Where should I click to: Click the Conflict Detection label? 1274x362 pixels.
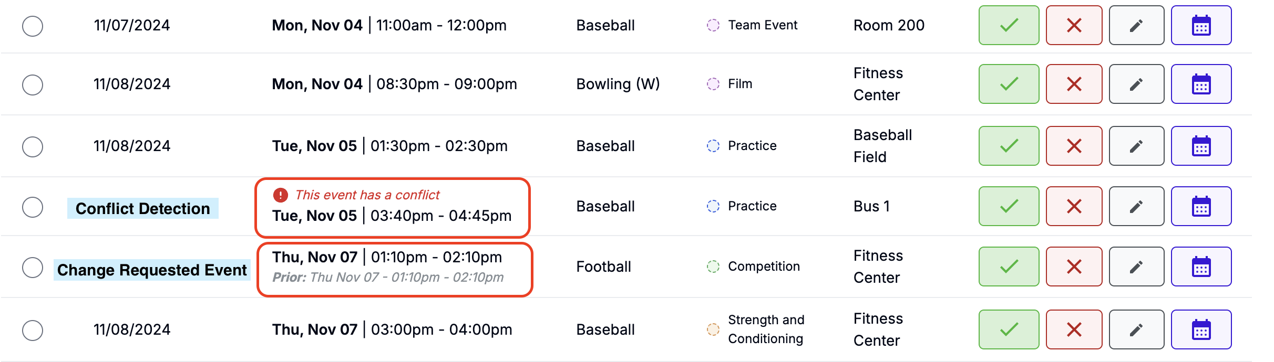tap(142, 208)
